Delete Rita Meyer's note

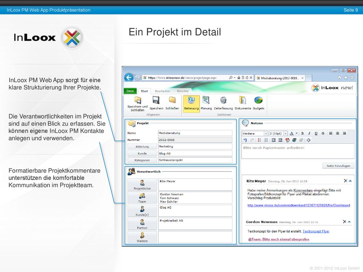pos(345,181)
